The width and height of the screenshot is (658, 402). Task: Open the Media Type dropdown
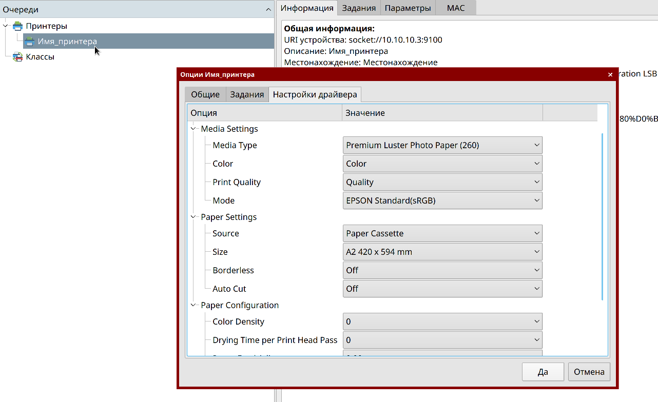(442, 145)
